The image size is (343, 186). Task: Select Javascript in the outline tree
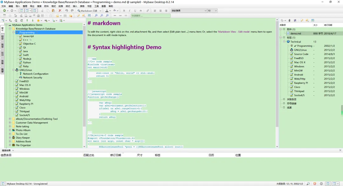point(28,36)
